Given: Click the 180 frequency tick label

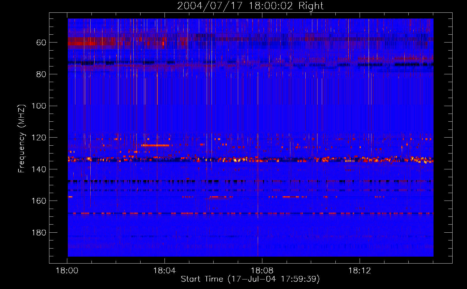Looking at the screenshot, I should [39, 233].
